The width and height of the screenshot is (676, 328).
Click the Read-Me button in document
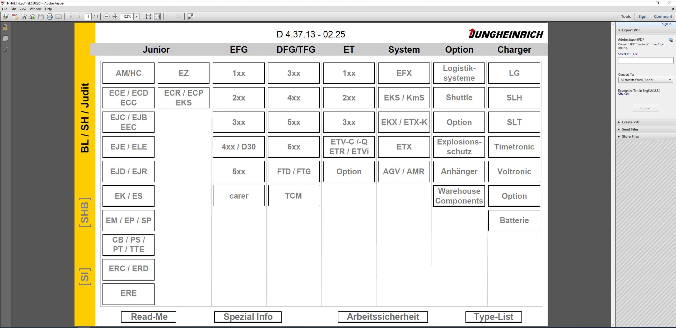click(x=148, y=317)
